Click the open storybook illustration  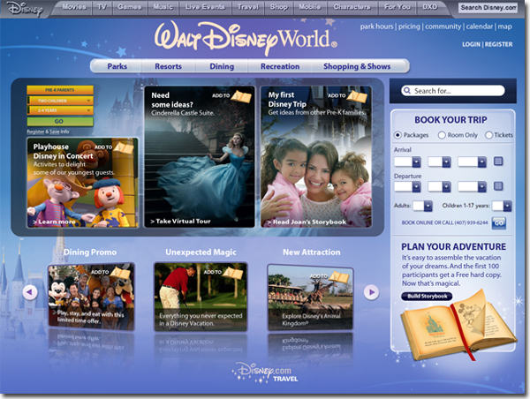[458, 326]
